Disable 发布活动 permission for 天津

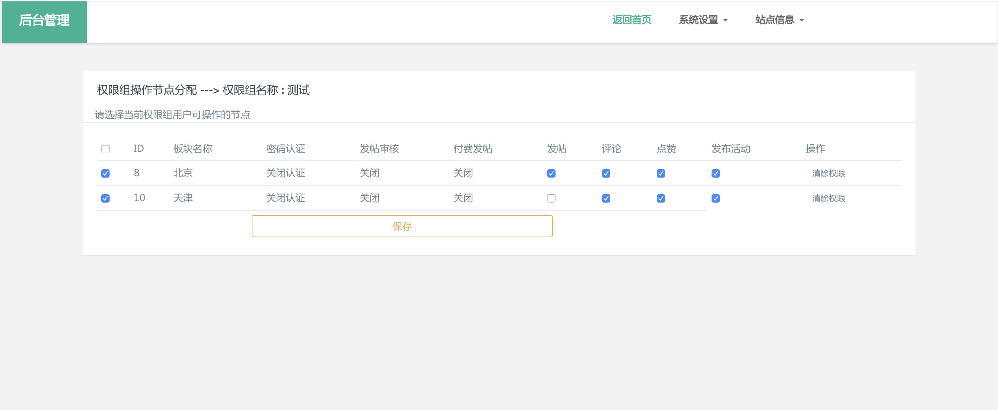(716, 198)
